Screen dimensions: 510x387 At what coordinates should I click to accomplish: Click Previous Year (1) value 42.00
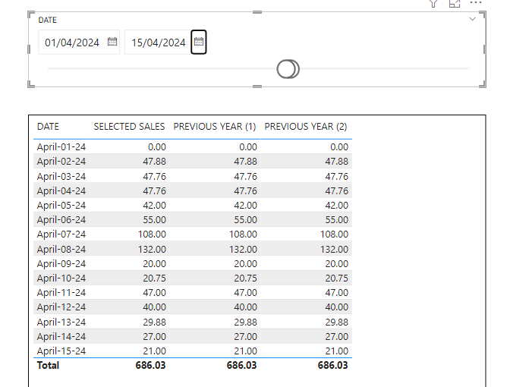(246, 205)
